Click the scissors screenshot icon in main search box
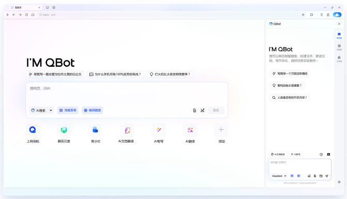This screenshot has width=347, height=199. (x=203, y=110)
